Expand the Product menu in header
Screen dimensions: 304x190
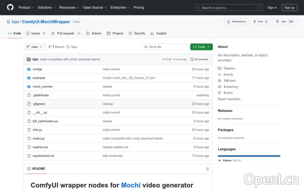(26, 7)
